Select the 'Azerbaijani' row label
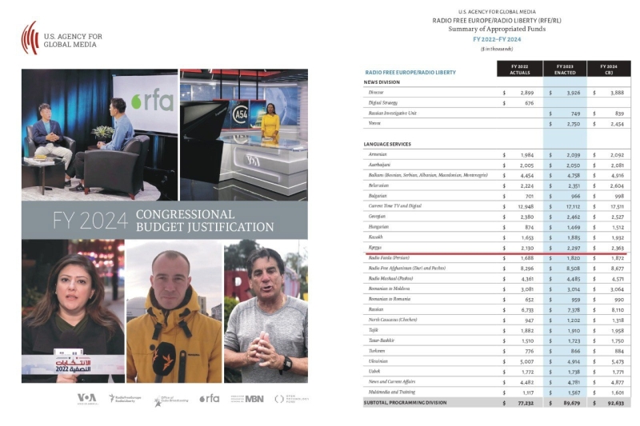This screenshot has width=640, height=426. coord(379,165)
